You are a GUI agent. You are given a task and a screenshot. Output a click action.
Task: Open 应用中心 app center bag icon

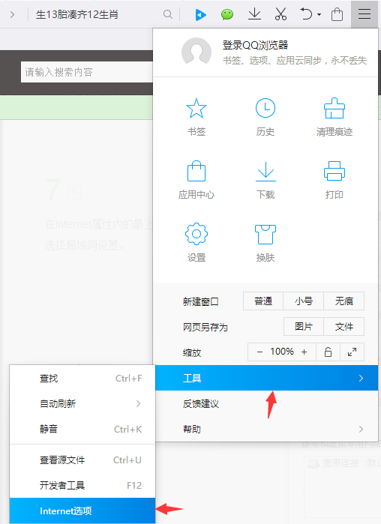[196, 171]
